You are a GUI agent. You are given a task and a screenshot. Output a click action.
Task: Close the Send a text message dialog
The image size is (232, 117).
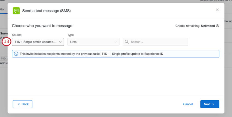[x=218, y=10]
